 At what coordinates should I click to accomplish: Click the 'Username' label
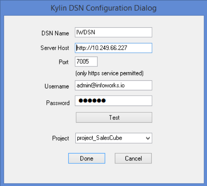pyautogui.click(x=57, y=86)
